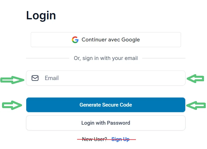Image resolution: width=207 pixels, height=149 pixels.
Task: Click green arrow right of Email field
Action: [x=195, y=79]
